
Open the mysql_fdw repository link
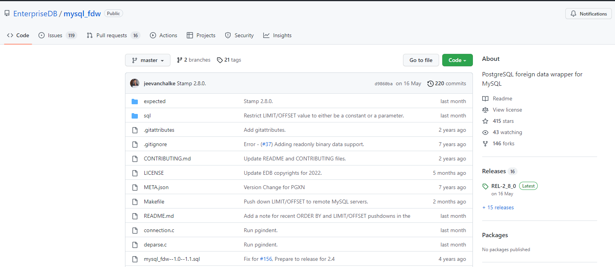tap(82, 14)
